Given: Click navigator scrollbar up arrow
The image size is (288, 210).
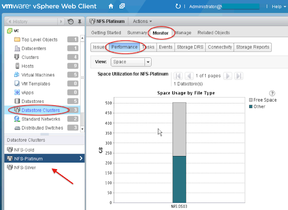Looking at the screenshot, I should [x=82, y=38].
